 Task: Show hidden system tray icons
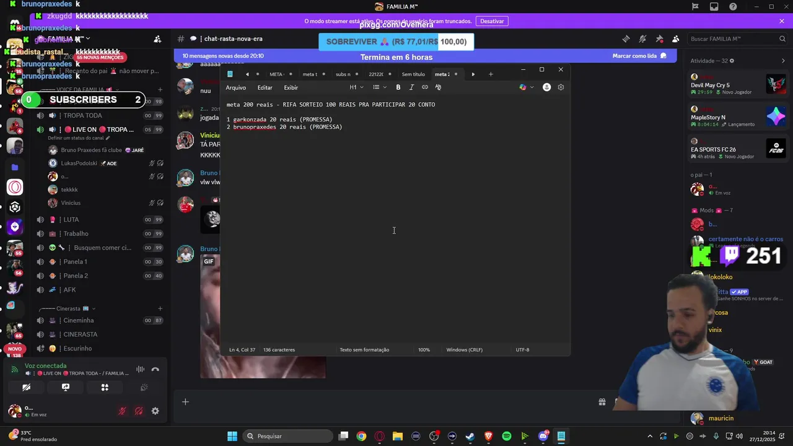650,436
